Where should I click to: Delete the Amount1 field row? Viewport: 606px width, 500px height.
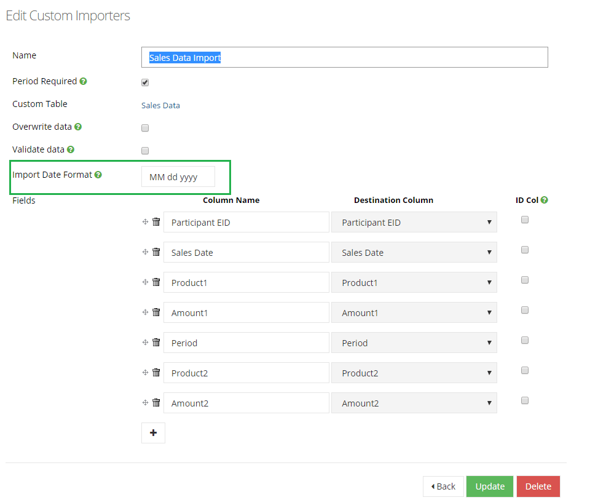[x=156, y=312]
